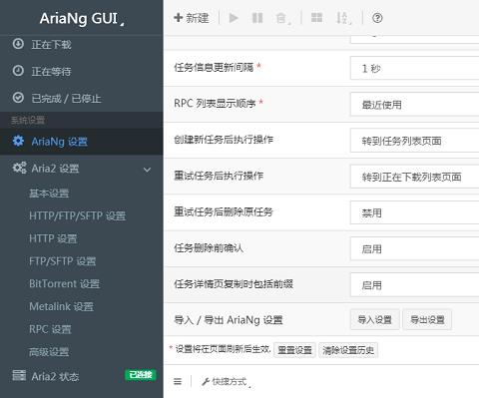Viewport: 479px width, 398px height.
Task: Click the 重置设置 button
Action: pos(294,350)
